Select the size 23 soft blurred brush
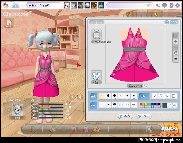This screenshot has height=143, width=183. (x=134, y=96)
